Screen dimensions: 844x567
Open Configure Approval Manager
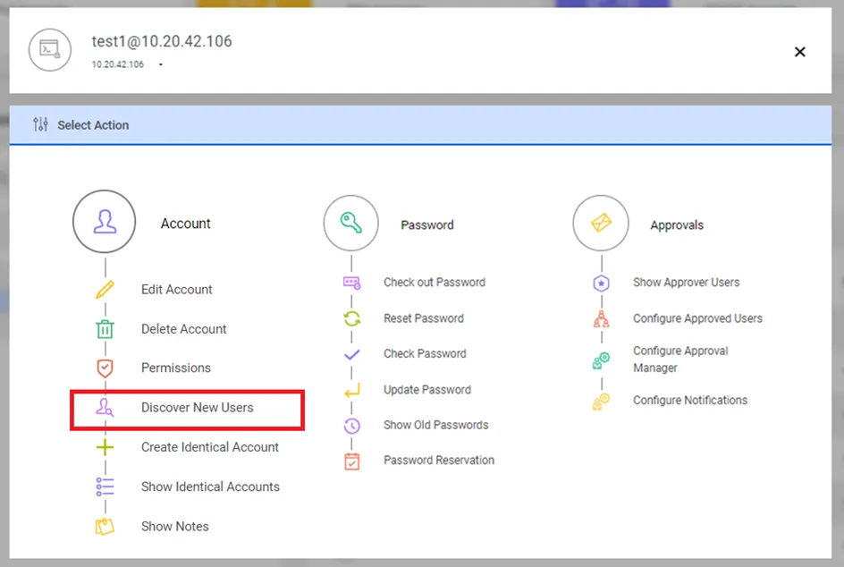680,360
